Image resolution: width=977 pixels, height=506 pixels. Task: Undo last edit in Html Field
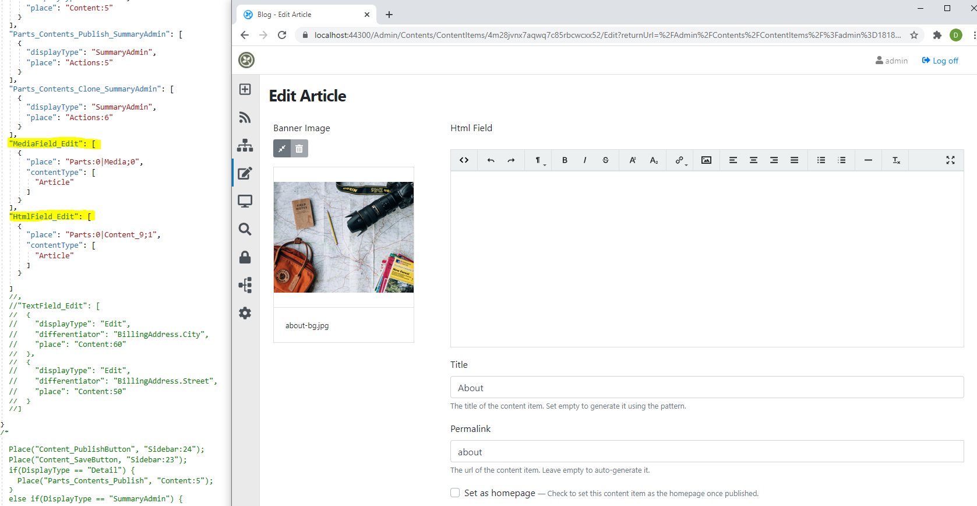(x=491, y=160)
